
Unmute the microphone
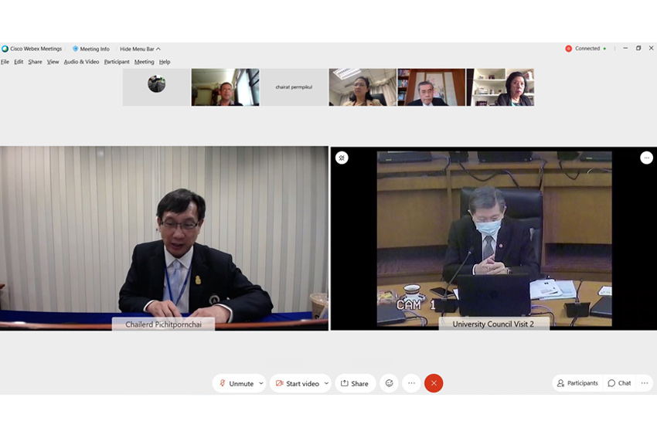point(235,383)
